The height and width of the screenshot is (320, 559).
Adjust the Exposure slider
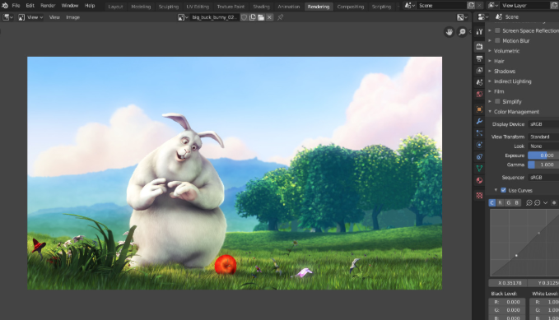coord(543,155)
